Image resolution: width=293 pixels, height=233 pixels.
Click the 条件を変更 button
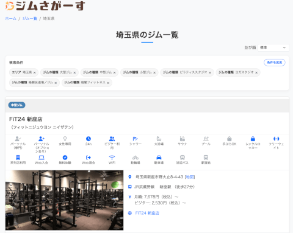275,63
